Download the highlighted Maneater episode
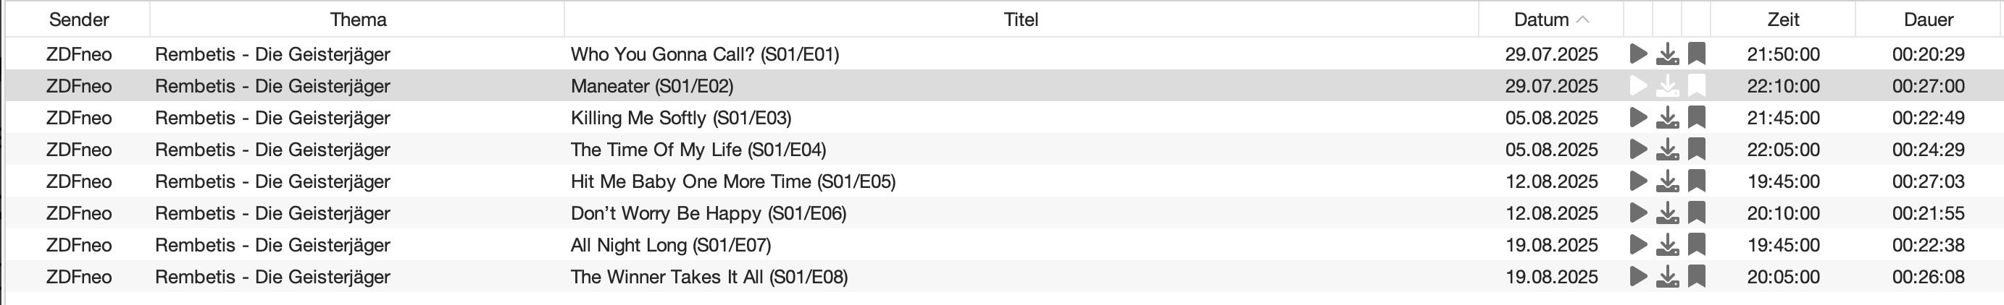2004x305 pixels. (x=1667, y=86)
